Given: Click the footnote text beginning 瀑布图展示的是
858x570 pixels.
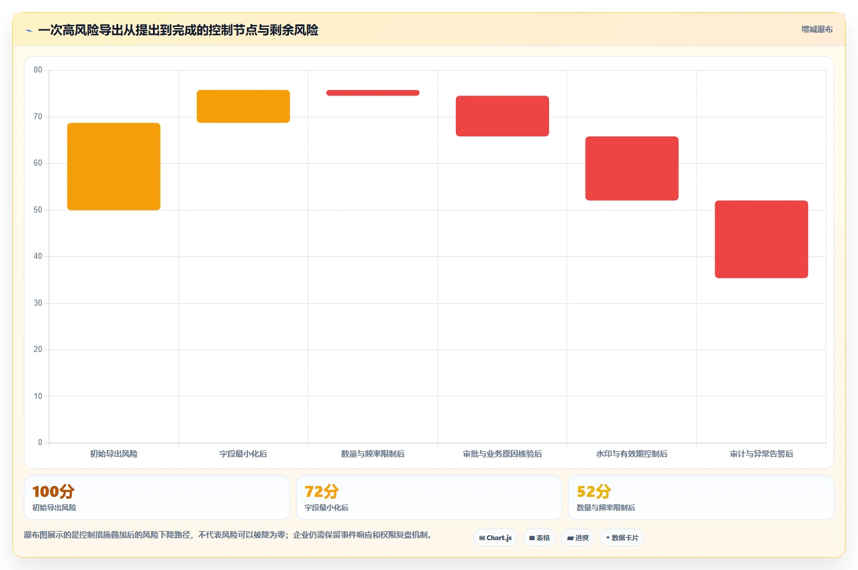Looking at the screenshot, I should [228, 535].
